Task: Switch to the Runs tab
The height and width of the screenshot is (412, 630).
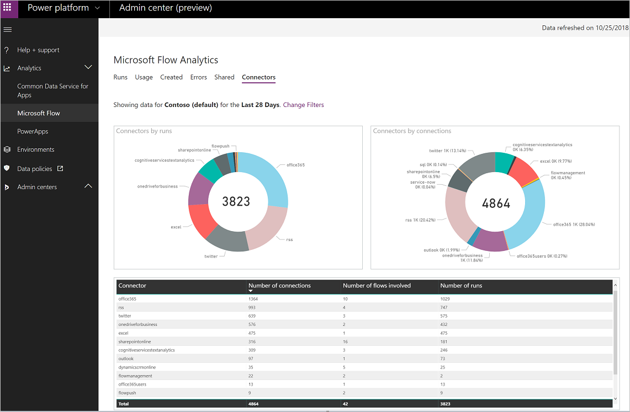Action: [120, 77]
